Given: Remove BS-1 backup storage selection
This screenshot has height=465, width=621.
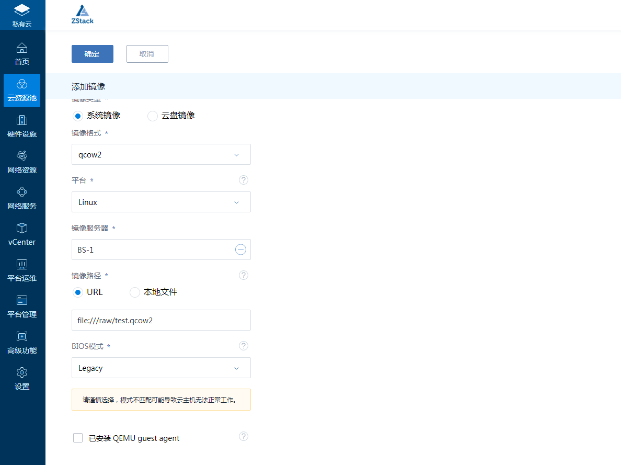Looking at the screenshot, I should (x=240, y=249).
